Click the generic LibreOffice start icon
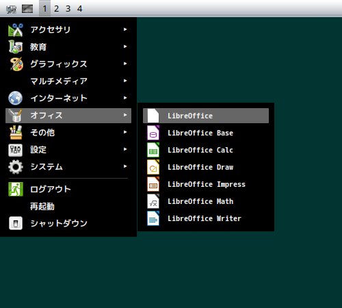The height and width of the screenshot is (308, 342). click(x=153, y=116)
